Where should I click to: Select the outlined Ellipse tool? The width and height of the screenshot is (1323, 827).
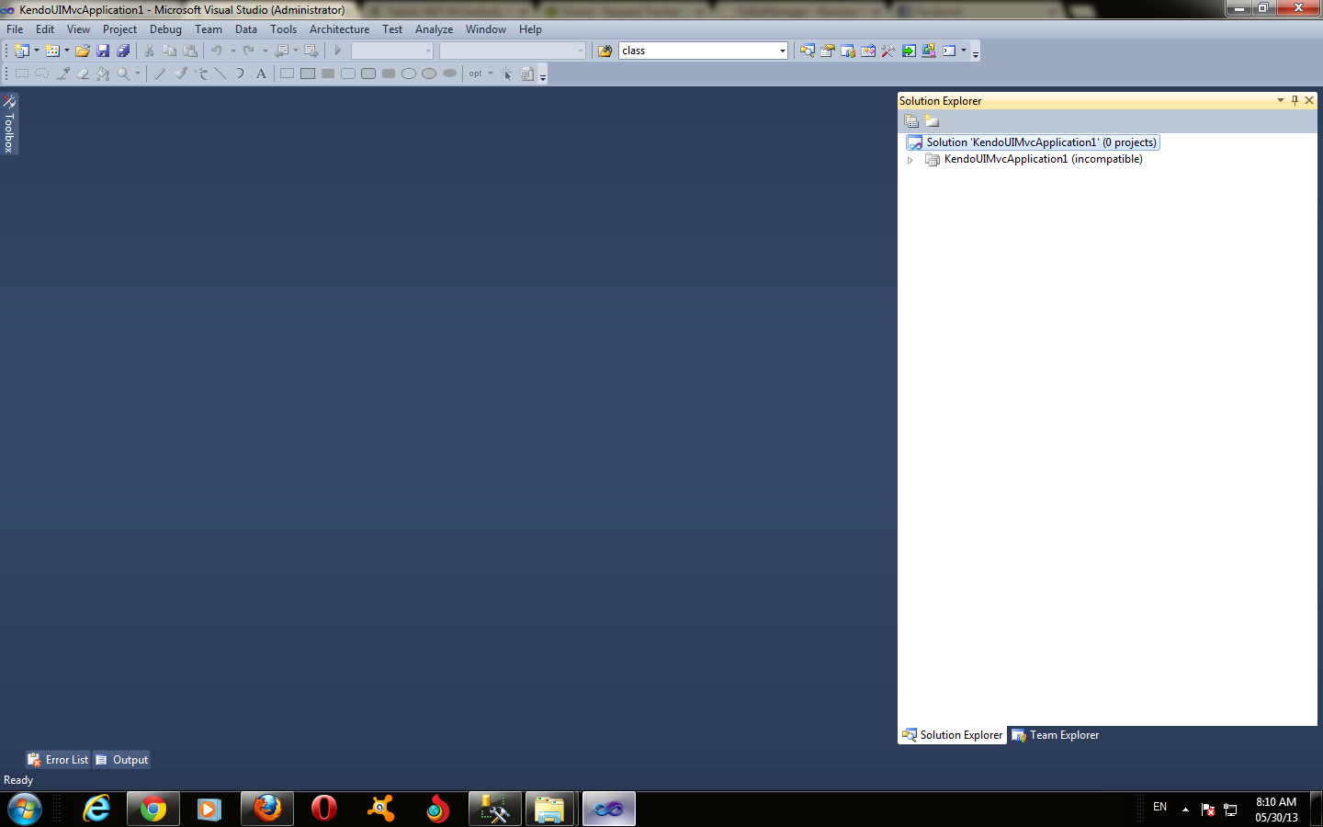(x=409, y=74)
